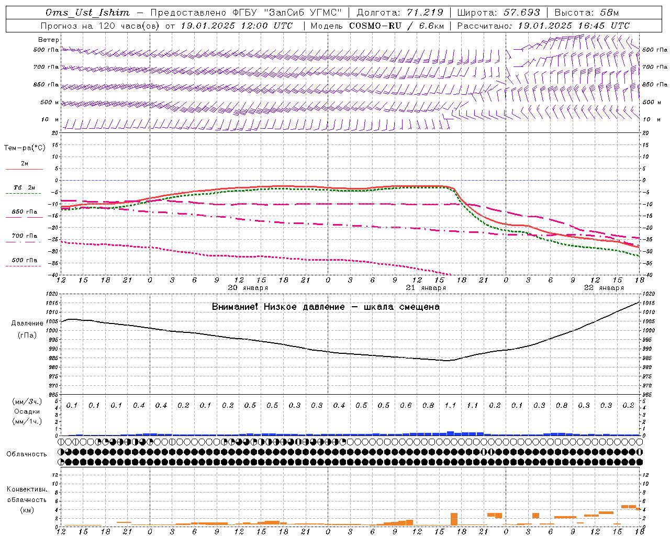The image size is (670, 536).
Task: Click the Долгота: 71.219 header value
Action: pyautogui.click(x=400, y=13)
